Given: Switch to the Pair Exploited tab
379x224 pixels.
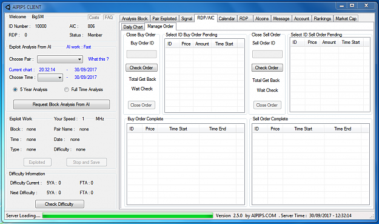Looking at the screenshot, I should point(164,19).
